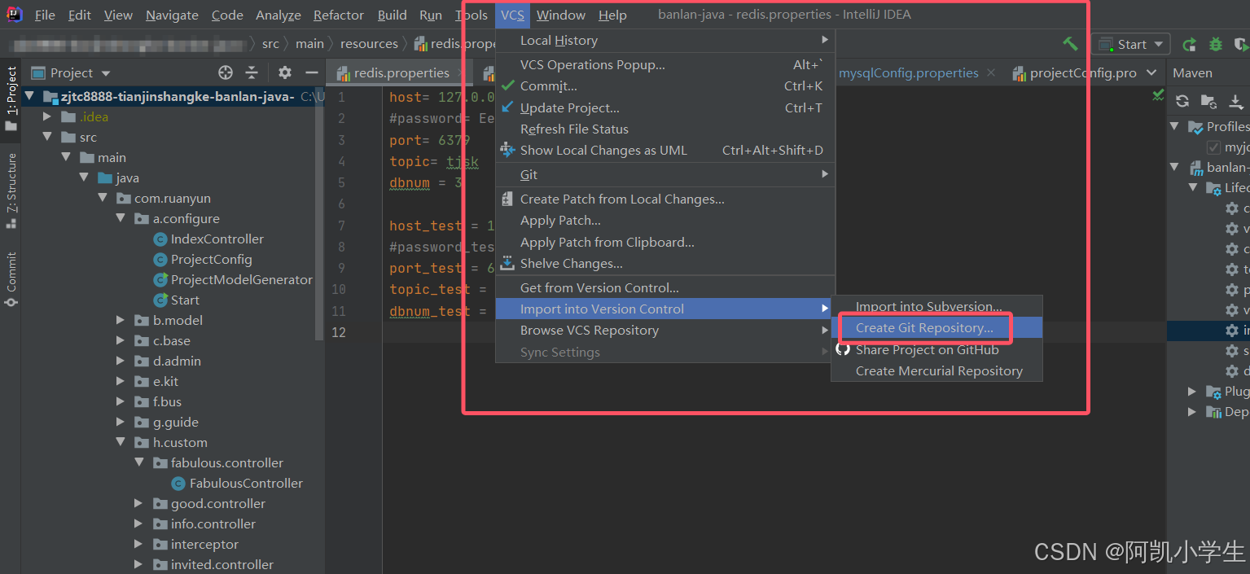Close the mysqlConfig.properties tab
The height and width of the screenshot is (574, 1250).
(991, 72)
